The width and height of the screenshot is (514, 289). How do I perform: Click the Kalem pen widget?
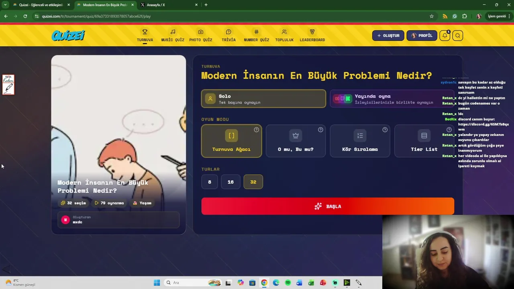click(8, 85)
